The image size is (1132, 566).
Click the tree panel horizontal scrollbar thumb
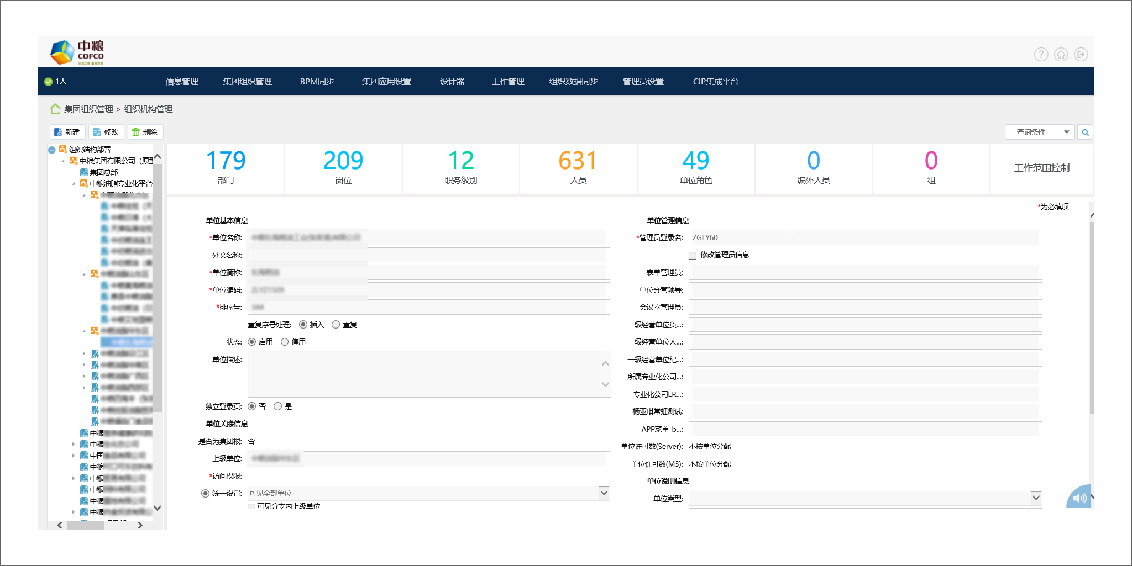[x=85, y=525]
